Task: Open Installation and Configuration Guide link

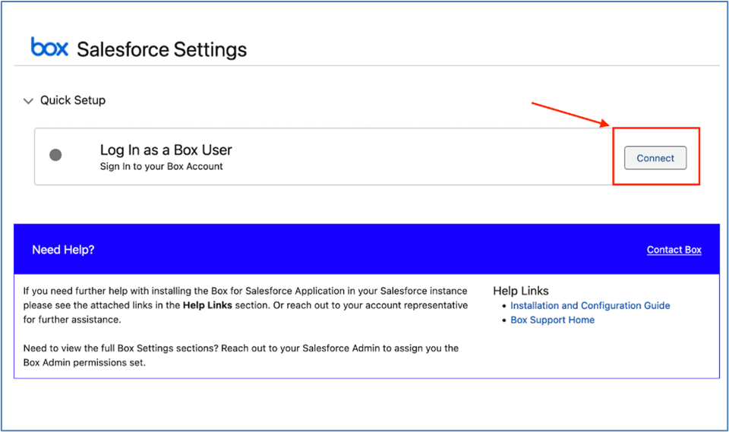Action: tap(590, 305)
